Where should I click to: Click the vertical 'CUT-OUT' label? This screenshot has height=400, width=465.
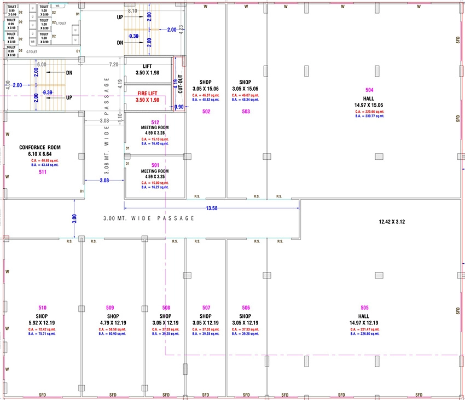click(181, 84)
